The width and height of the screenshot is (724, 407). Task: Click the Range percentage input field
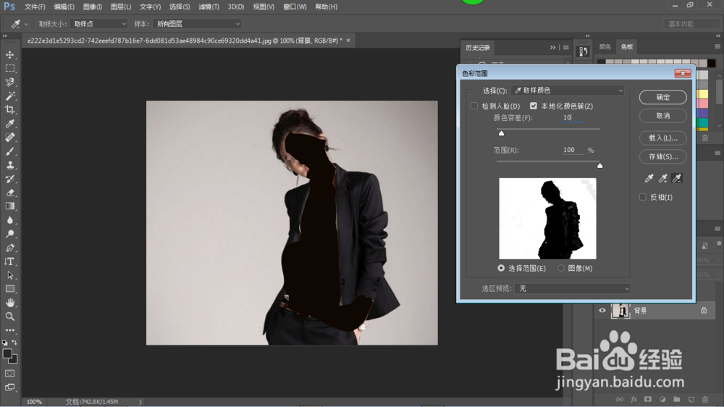(573, 150)
